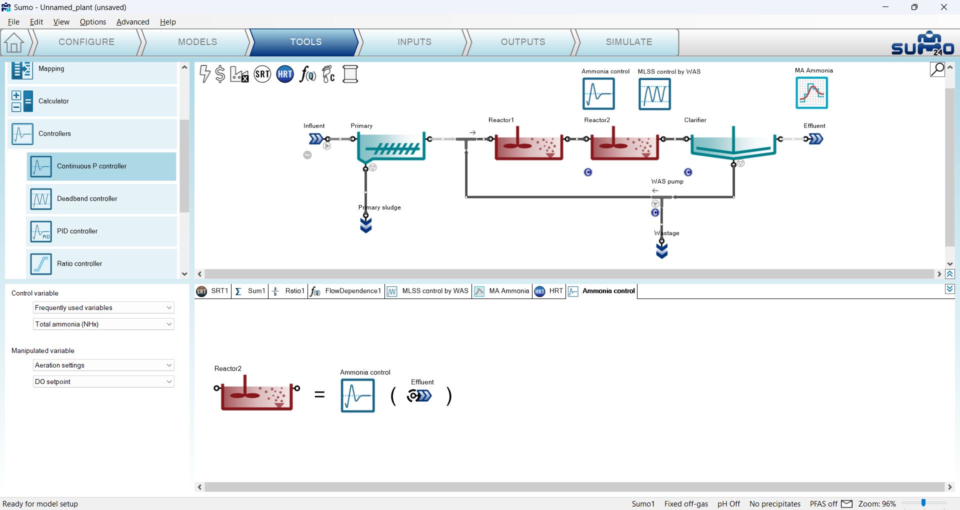Viewport: 960px width, 510px height.
Task: Click Ammonia control icon in equation
Action: point(357,395)
